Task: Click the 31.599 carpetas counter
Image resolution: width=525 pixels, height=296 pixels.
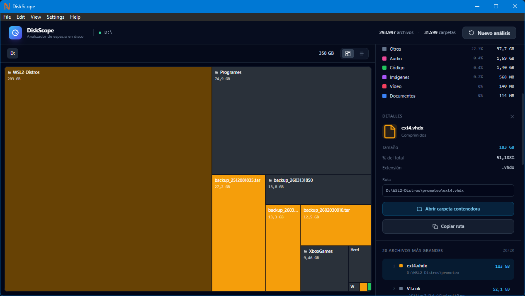Action: (x=440, y=32)
